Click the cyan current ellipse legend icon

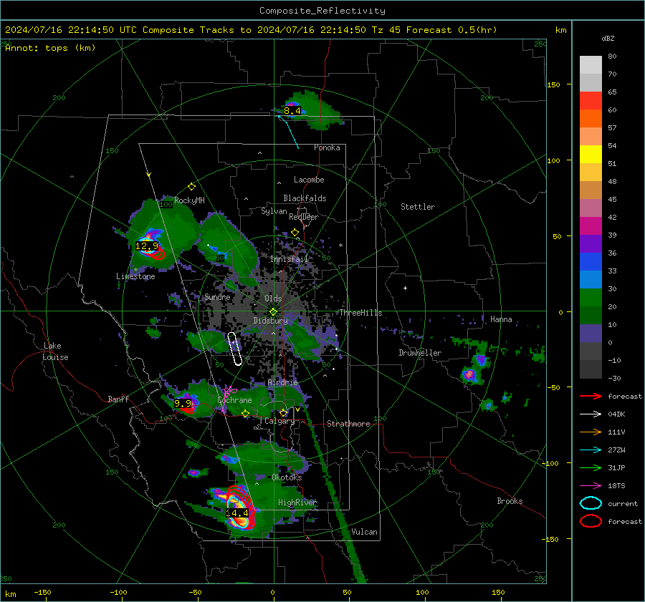coord(591,503)
